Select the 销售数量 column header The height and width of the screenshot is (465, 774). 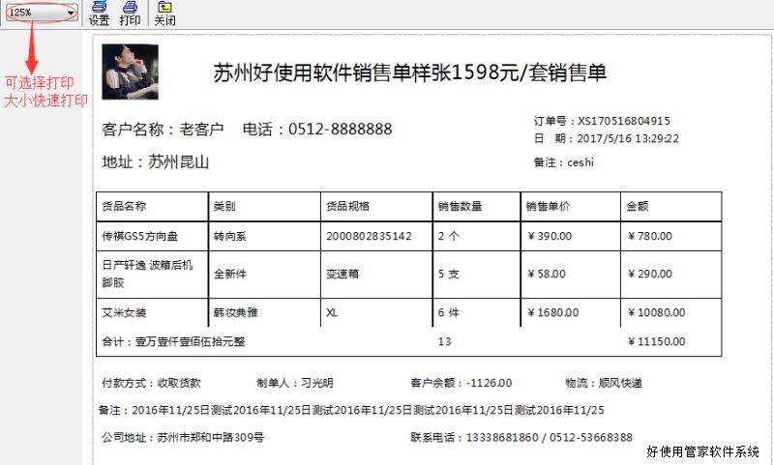[x=460, y=206]
